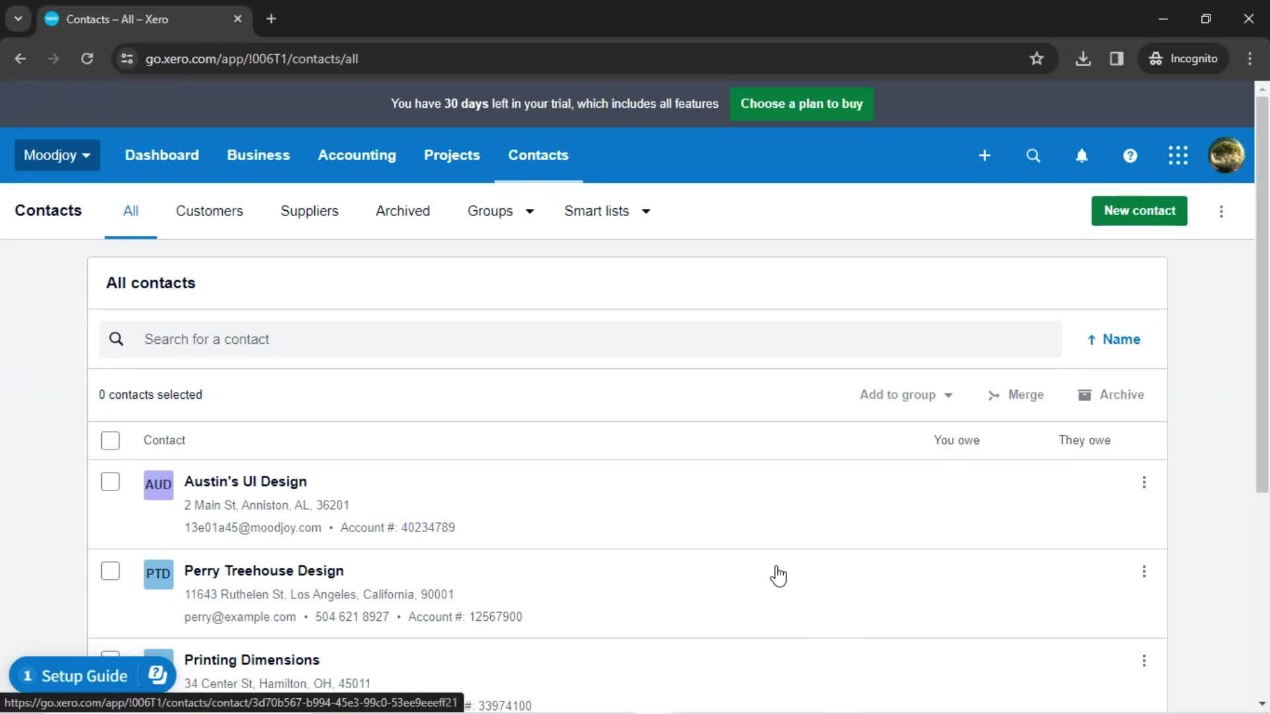This screenshot has width=1270, height=714.
Task: Open the user profile avatar
Action: point(1226,155)
